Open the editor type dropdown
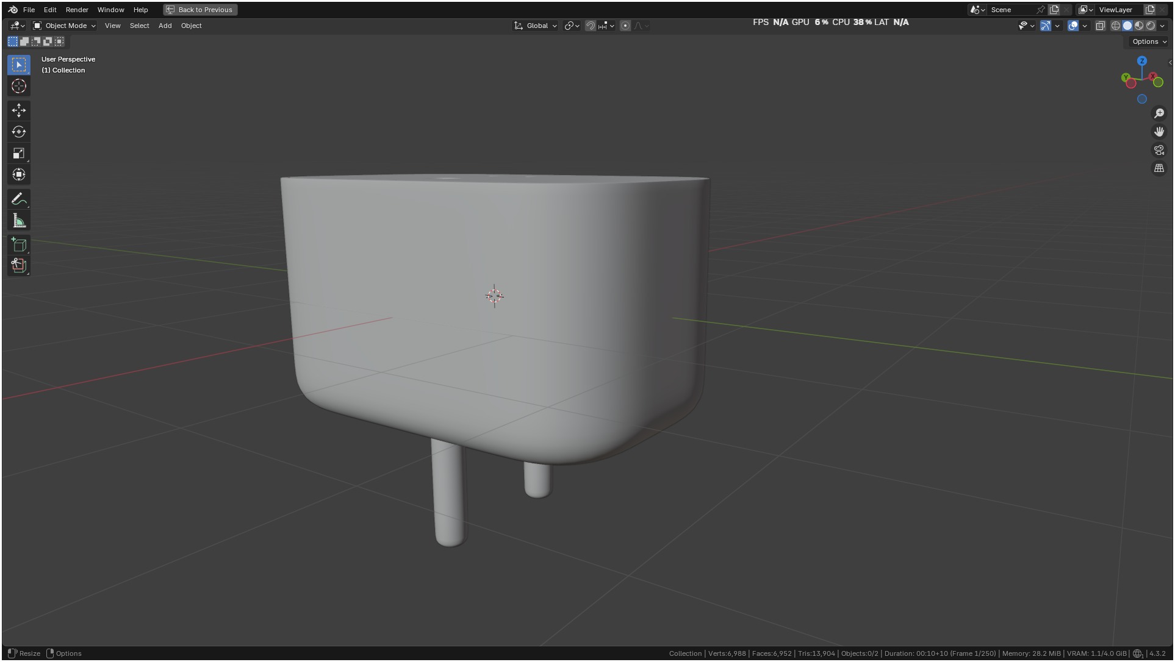The height and width of the screenshot is (662, 1175). tap(17, 26)
